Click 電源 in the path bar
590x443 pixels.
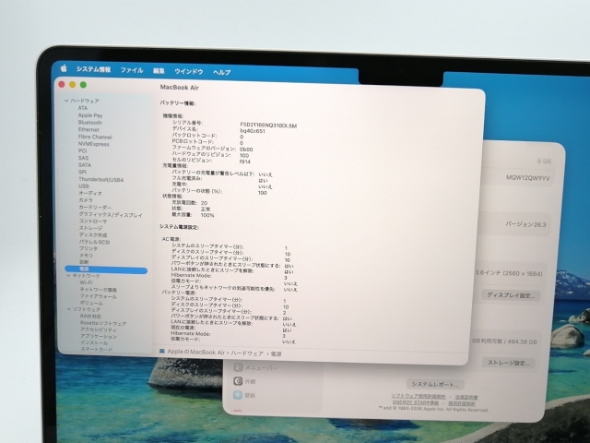coord(277,353)
